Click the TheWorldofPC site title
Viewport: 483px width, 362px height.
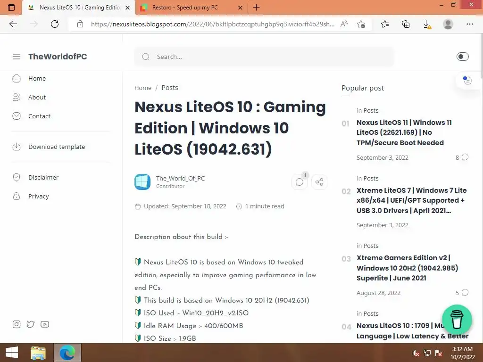point(58,57)
